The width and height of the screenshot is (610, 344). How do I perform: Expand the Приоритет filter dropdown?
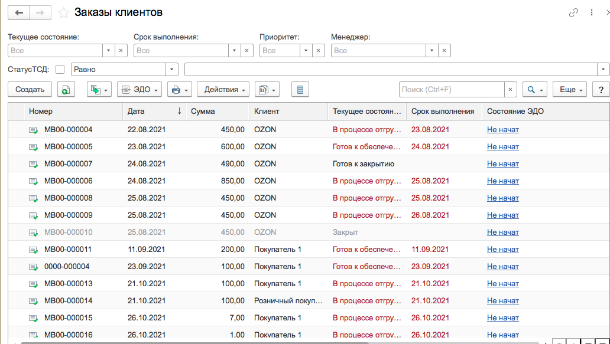click(306, 51)
